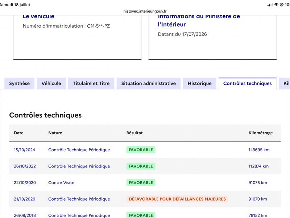Click the FAVORABLE badge for 15/10/2024
Screen dimensions: 290x218
pyautogui.click(x=141, y=150)
